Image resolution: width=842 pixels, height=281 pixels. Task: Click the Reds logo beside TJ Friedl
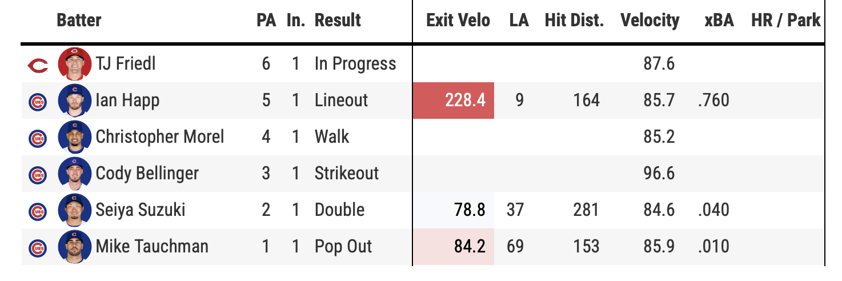[x=38, y=65]
